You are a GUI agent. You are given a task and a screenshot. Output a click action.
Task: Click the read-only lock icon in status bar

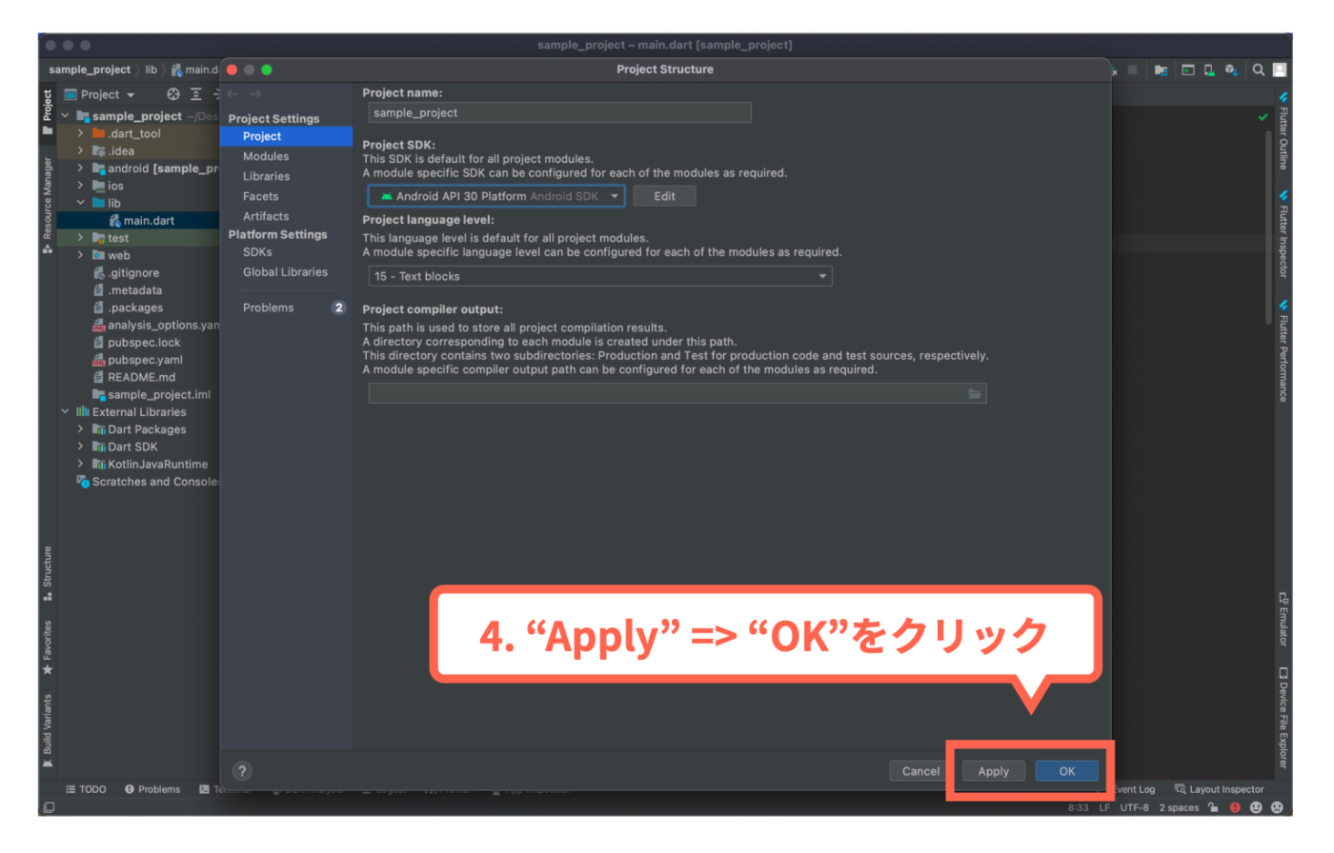point(1213,807)
